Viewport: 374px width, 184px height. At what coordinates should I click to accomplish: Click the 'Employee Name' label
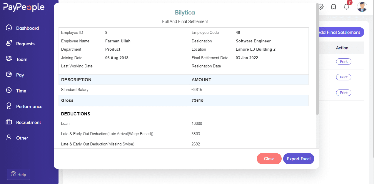coord(75,41)
